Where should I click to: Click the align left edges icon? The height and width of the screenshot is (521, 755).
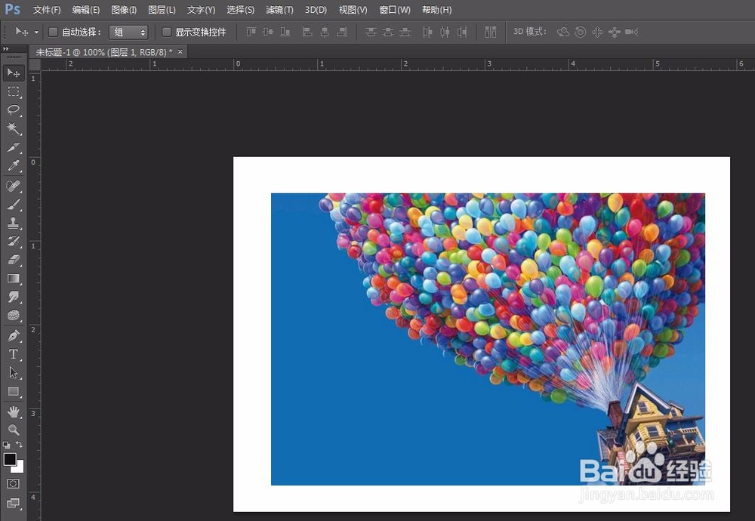point(307,32)
